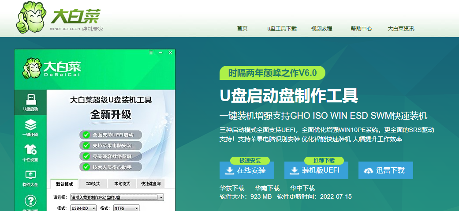Click the 支持苹果电脑安装 checkmark

(85, 145)
